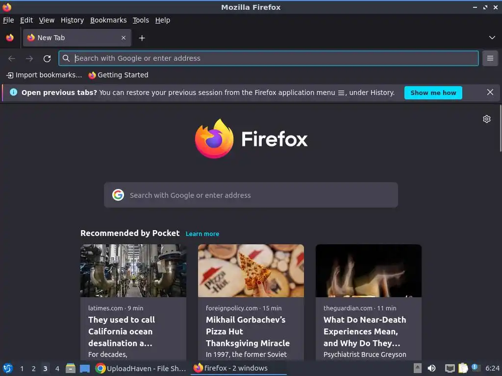Viewport: 502px width, 376px height.
Task: Switch to workspace 2 in taskbar
Action: point(34,369)
